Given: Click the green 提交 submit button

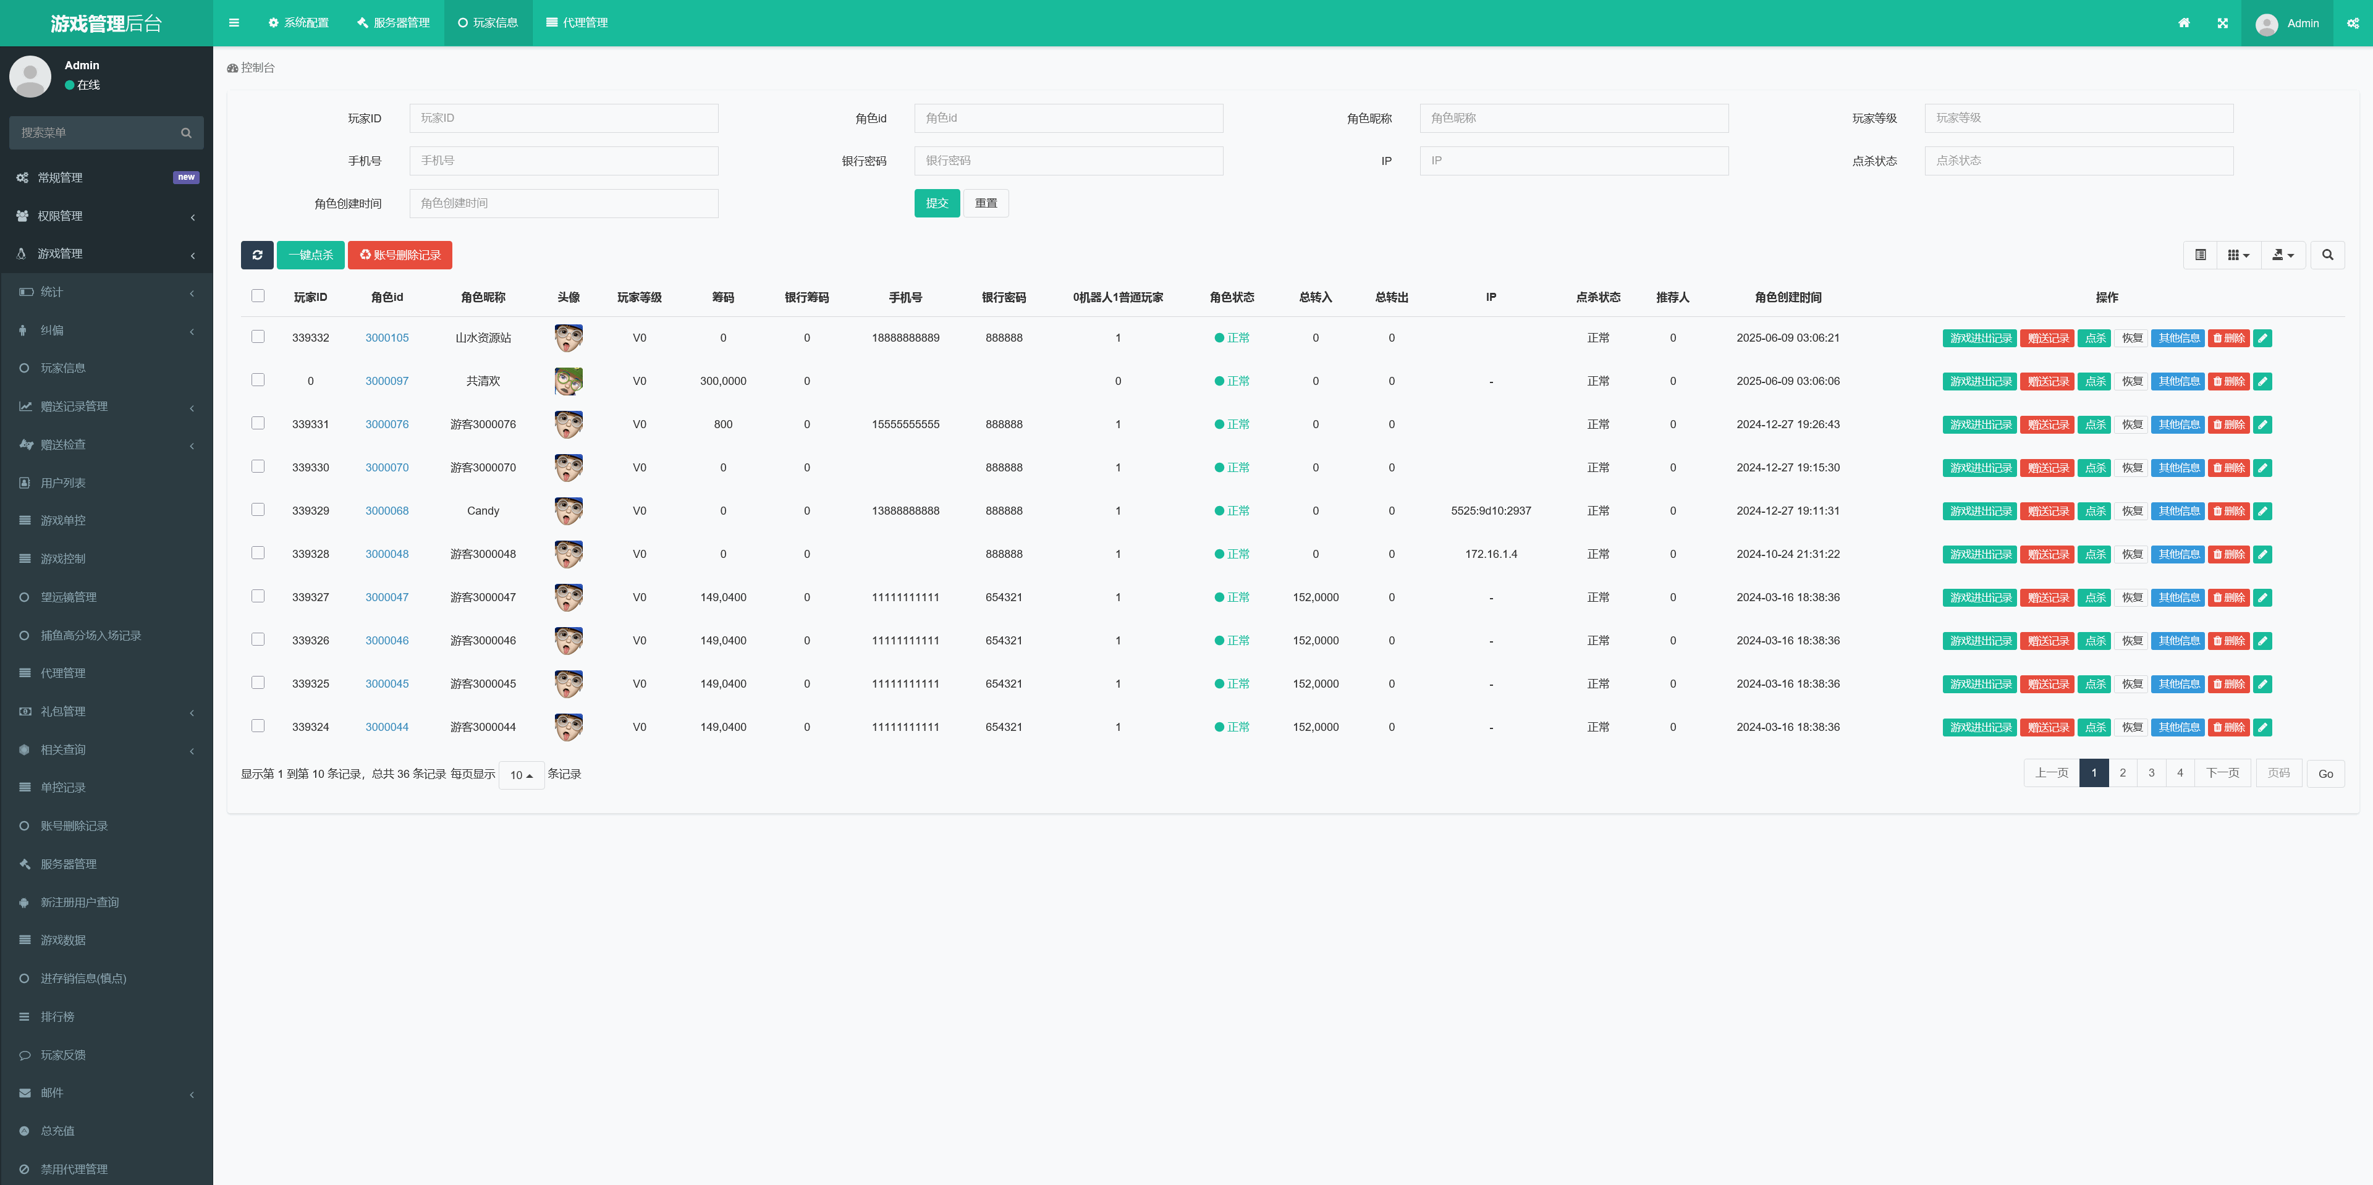Looking at the screenshot, I should pyautogui.click(x=937, y=203).
